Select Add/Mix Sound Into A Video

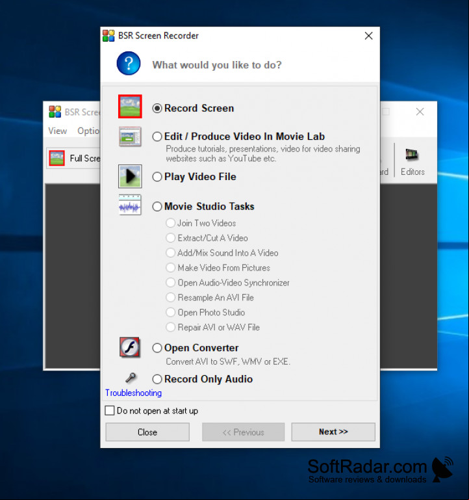[x=170, y=253]
